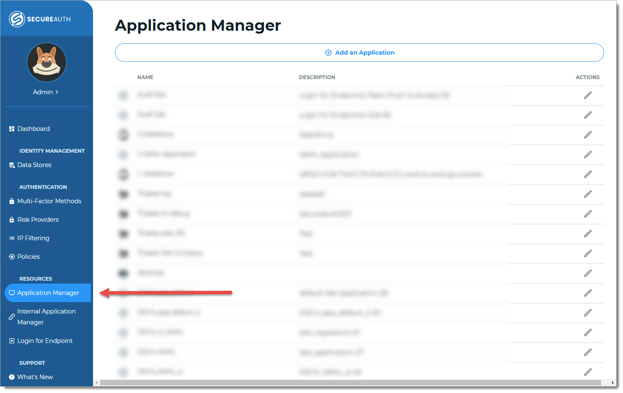
Task: Select the IP Filtering list icon
Action: [11, 238]
